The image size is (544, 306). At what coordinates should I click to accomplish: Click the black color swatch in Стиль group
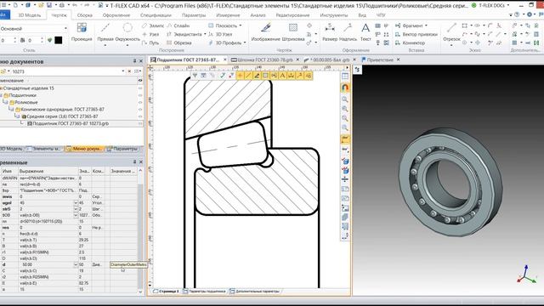click(59, 40)
